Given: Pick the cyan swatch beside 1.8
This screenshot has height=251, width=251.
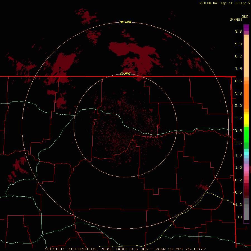Looking at the screenshot, I should coord(246,153).
